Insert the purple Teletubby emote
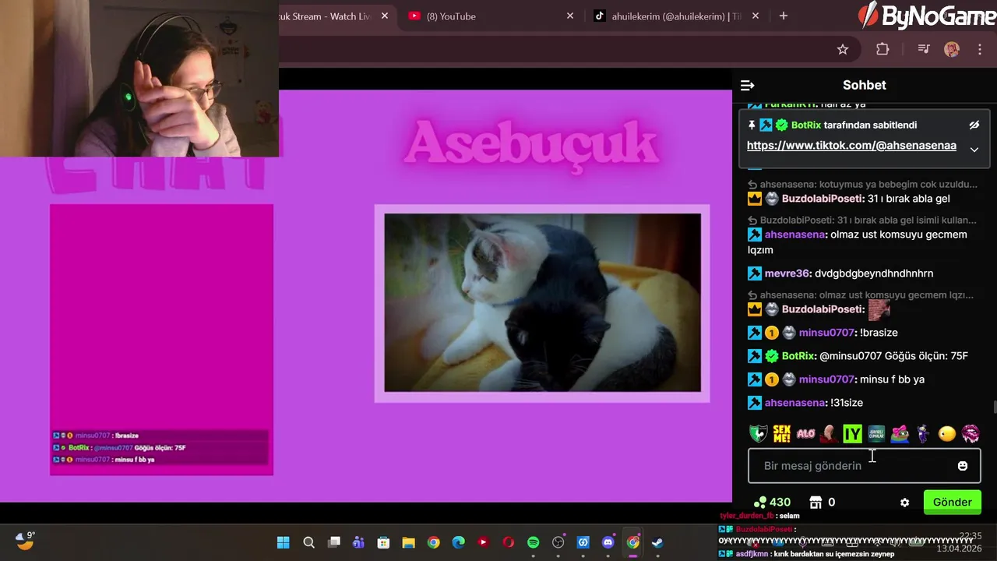 (x=923, y=434)
